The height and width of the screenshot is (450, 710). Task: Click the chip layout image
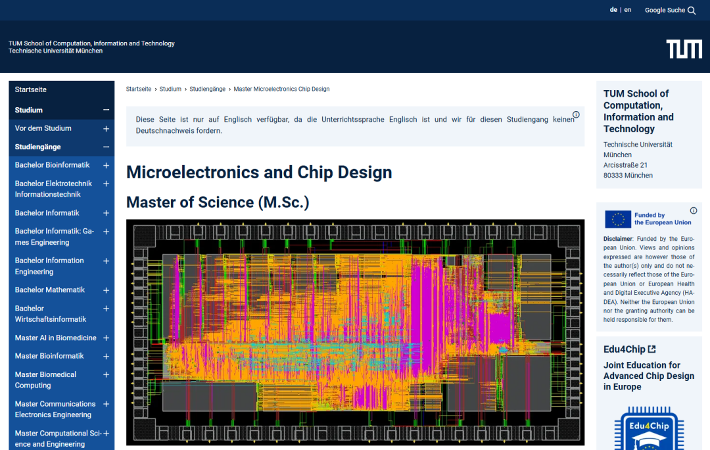click(355, 332)
